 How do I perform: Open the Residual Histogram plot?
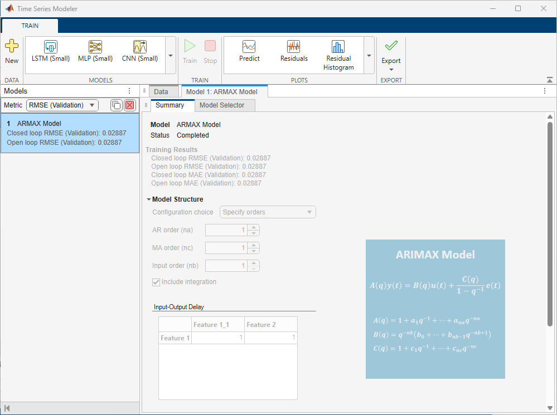click(338, 46)
